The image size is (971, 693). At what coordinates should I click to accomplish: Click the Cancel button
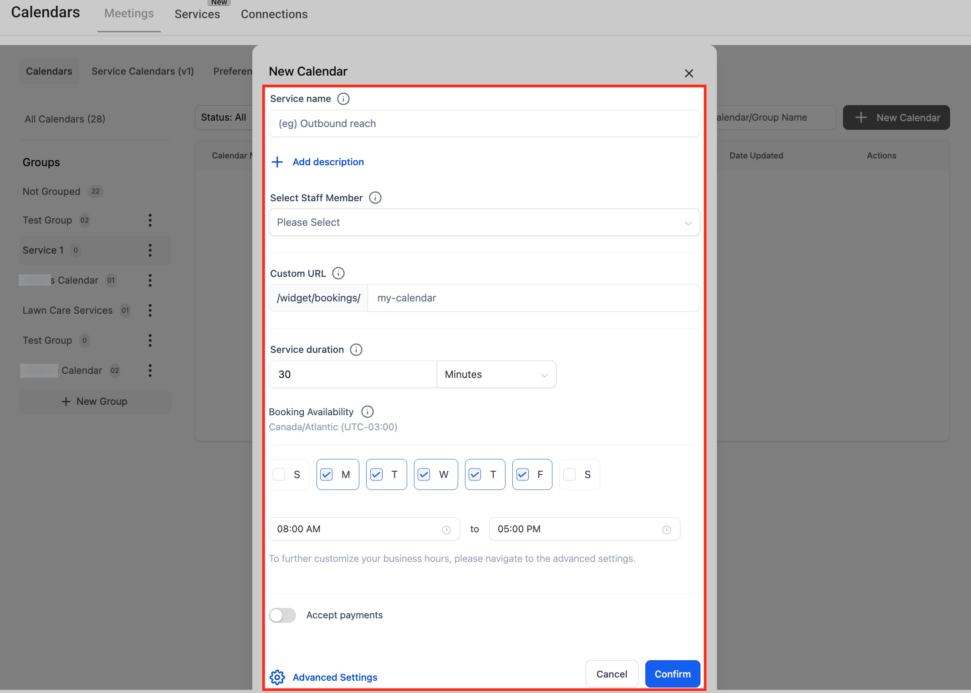point(611,674)
